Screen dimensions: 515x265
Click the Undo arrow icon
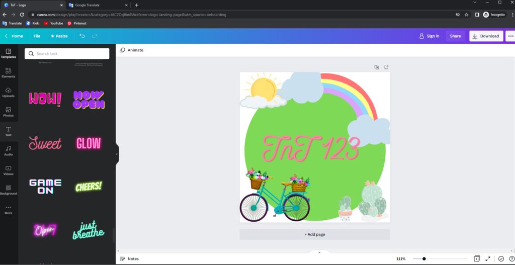tap(82, 36)
